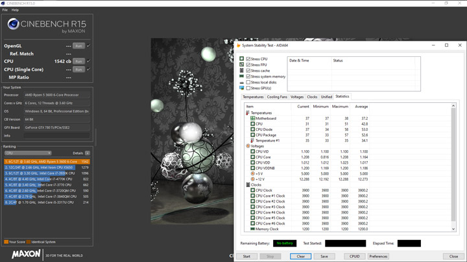This screenshot has height=262, width=467.
Task: Click the Temperatures group thermometer icon
Action: pos(248,113)
